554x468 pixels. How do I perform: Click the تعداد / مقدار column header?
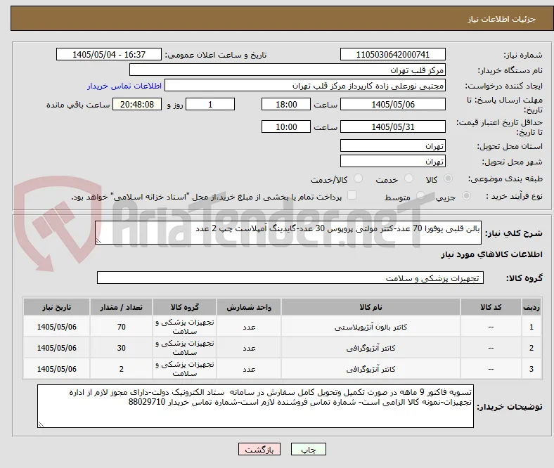[x=121, y=307]
